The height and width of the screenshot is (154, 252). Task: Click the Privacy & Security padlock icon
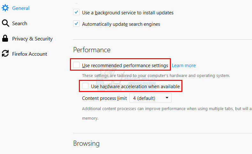tap(5, 38)
